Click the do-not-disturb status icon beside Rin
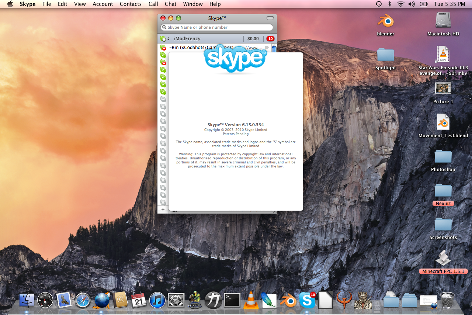 [163, 48]
